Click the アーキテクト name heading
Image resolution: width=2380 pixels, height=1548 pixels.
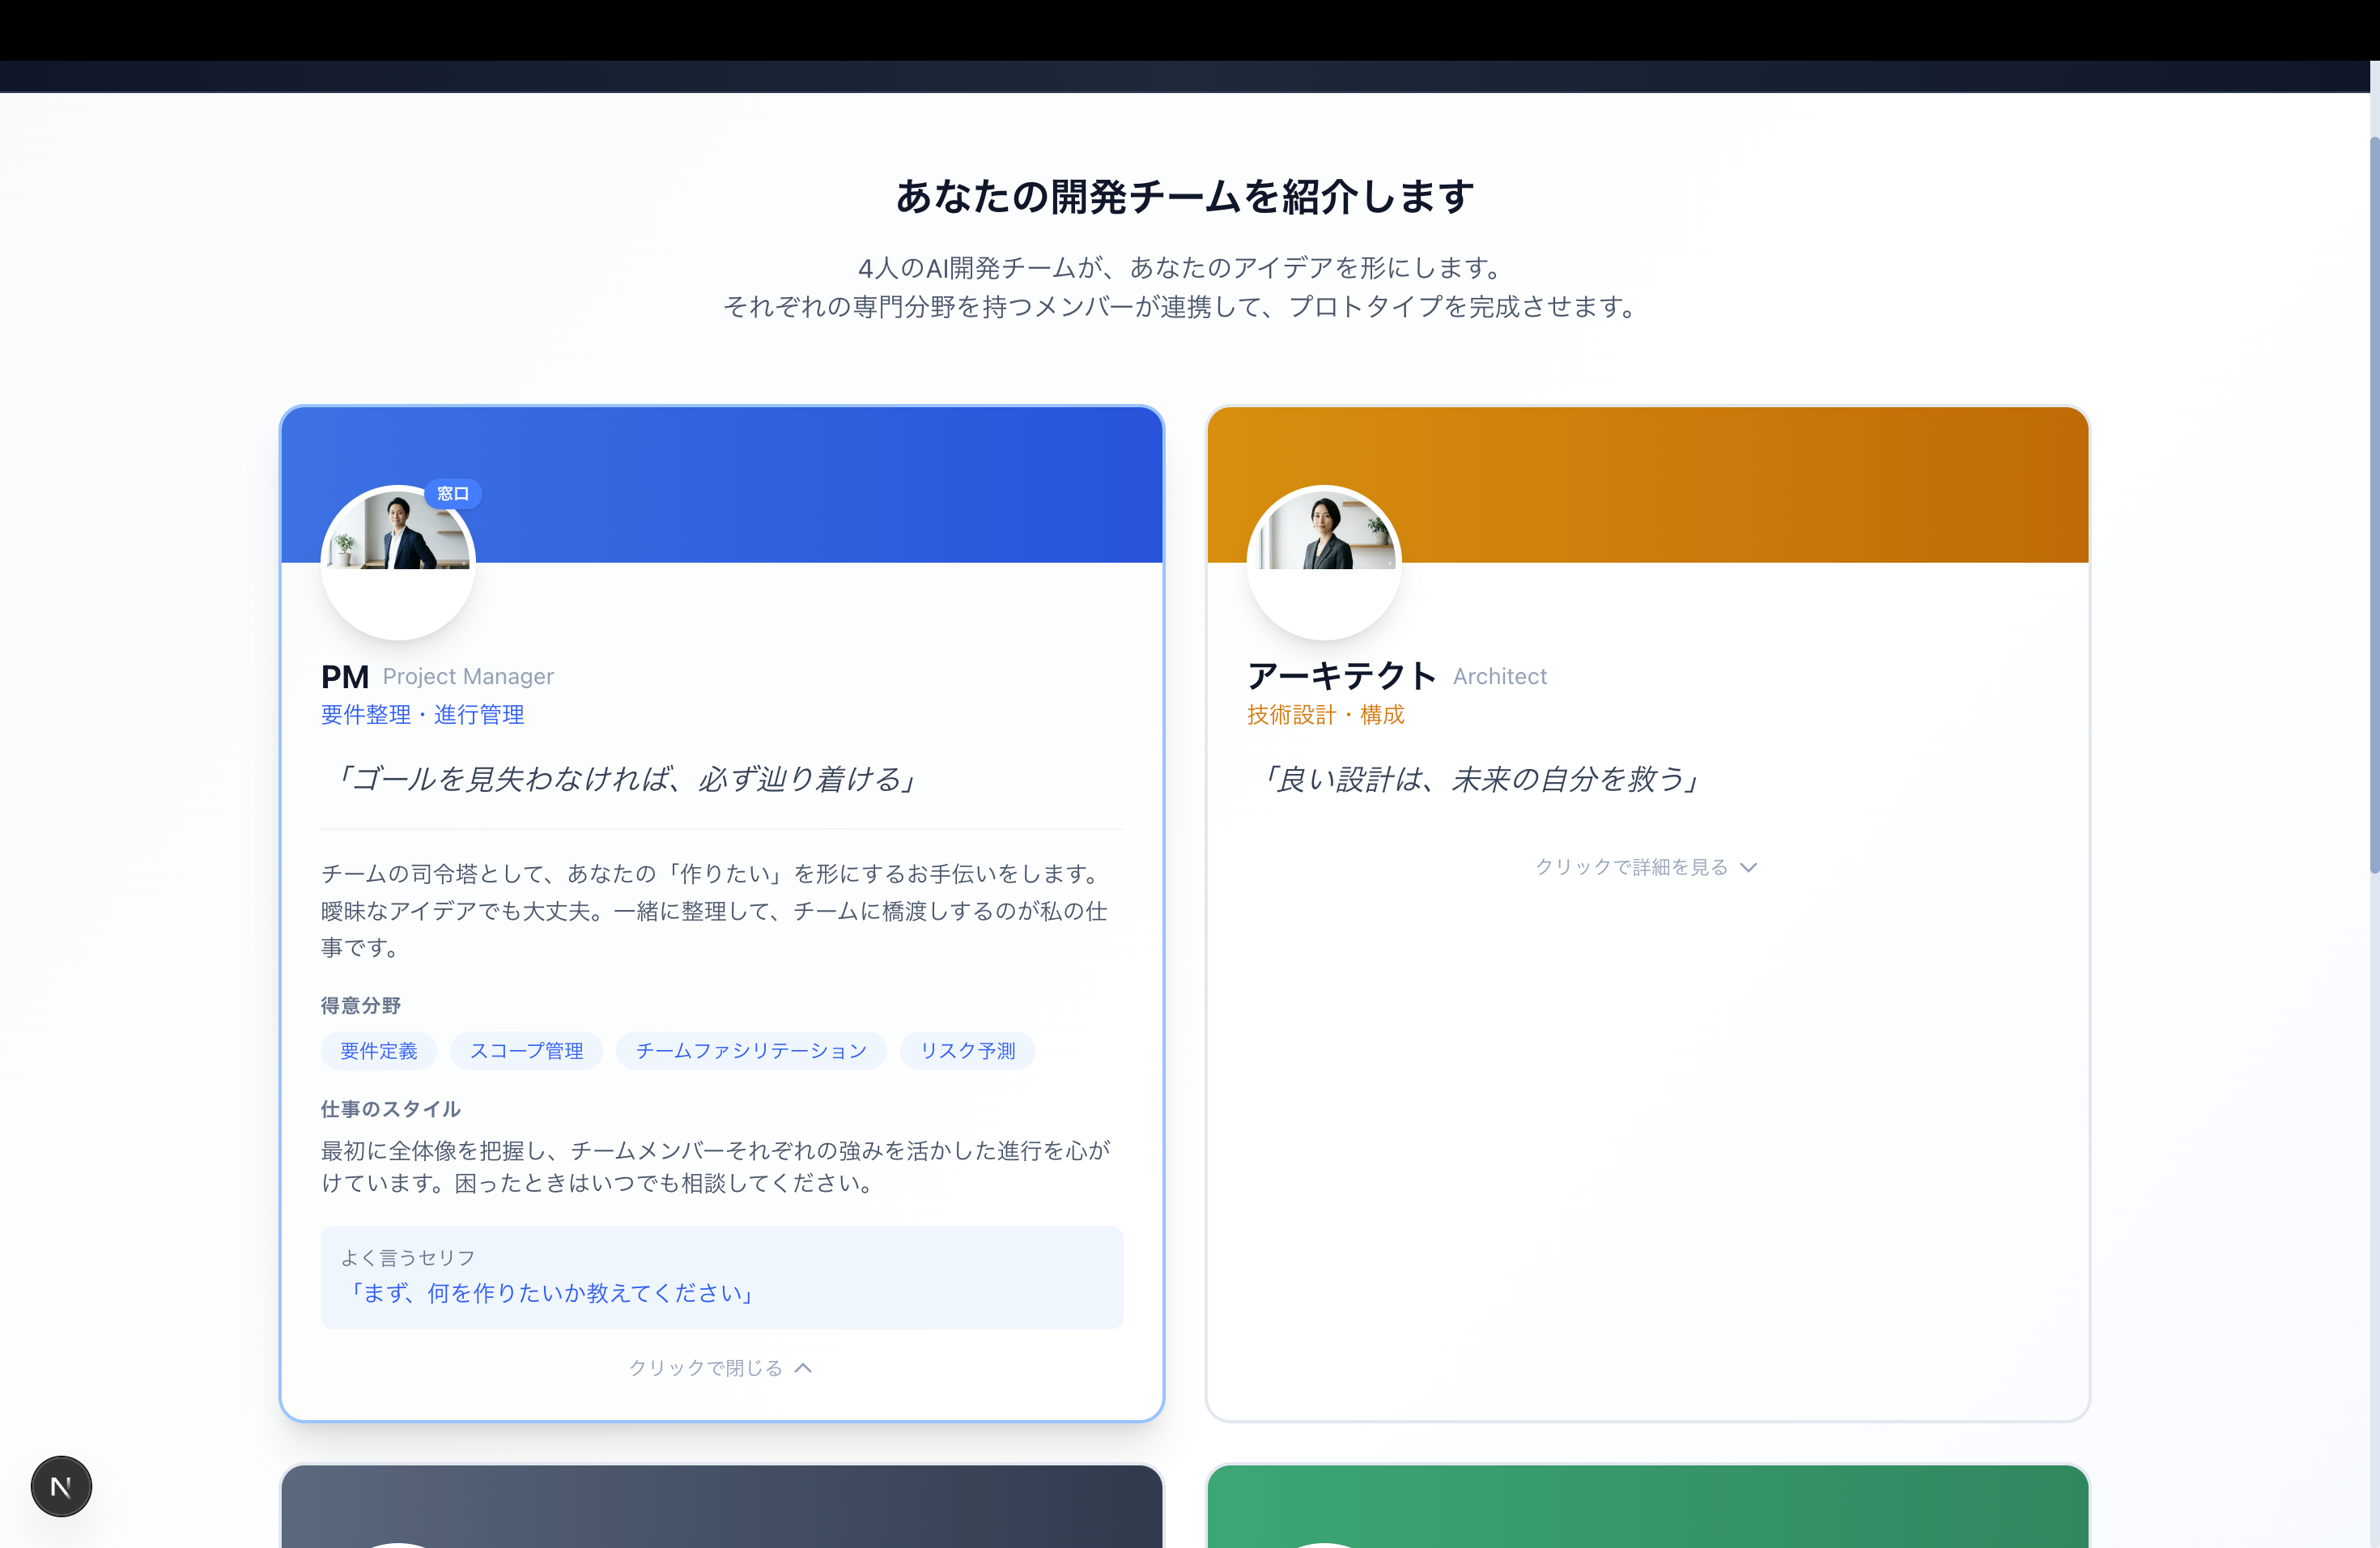(1341, 676)
